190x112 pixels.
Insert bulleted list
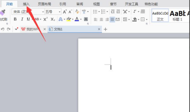[95, 12]
